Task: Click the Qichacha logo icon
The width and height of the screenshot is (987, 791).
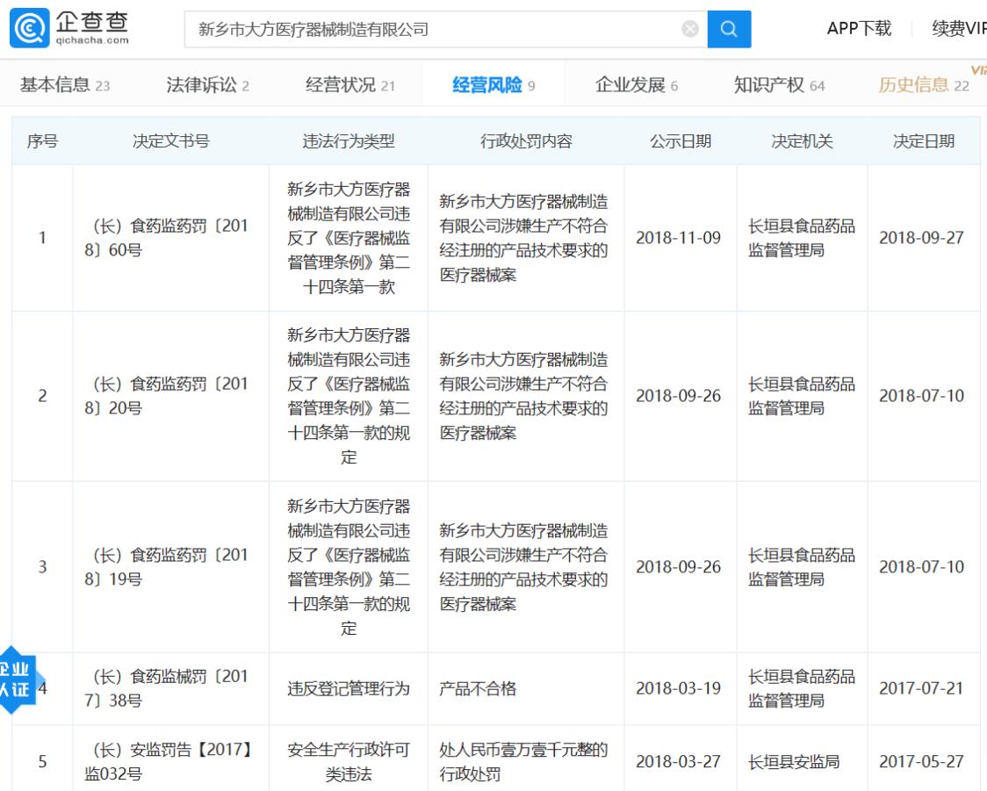Action: (27, 29)
